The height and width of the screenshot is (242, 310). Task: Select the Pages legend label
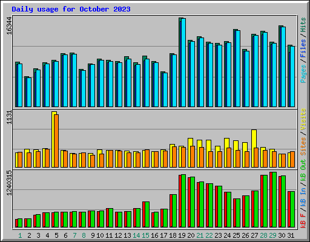tap(303, 74)
